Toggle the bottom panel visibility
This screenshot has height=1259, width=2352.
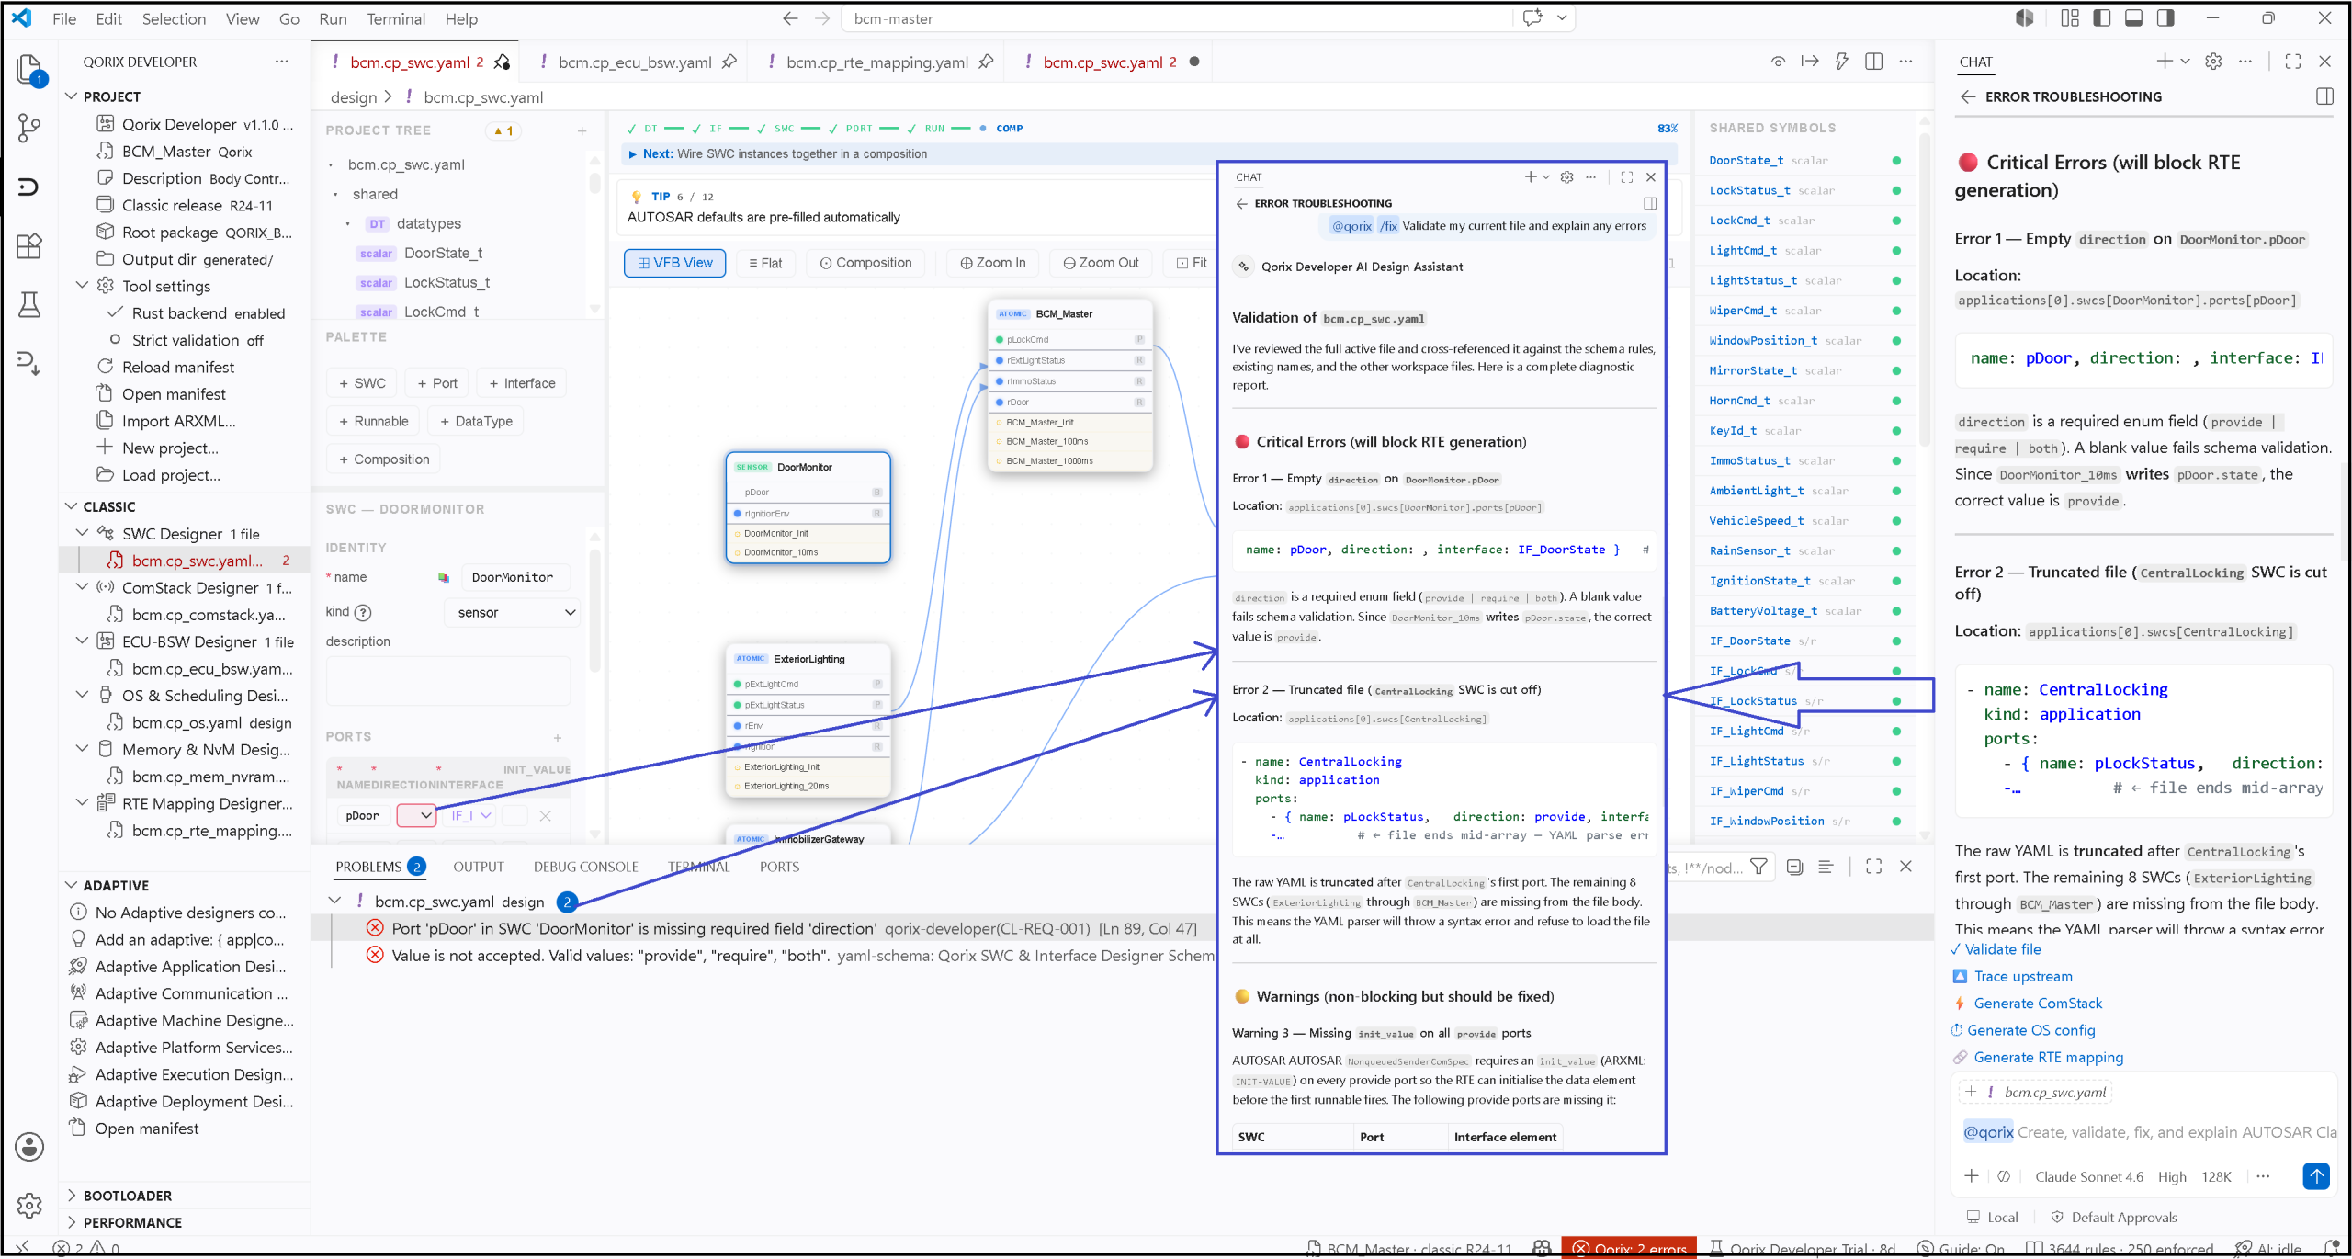click(2133, 18)
